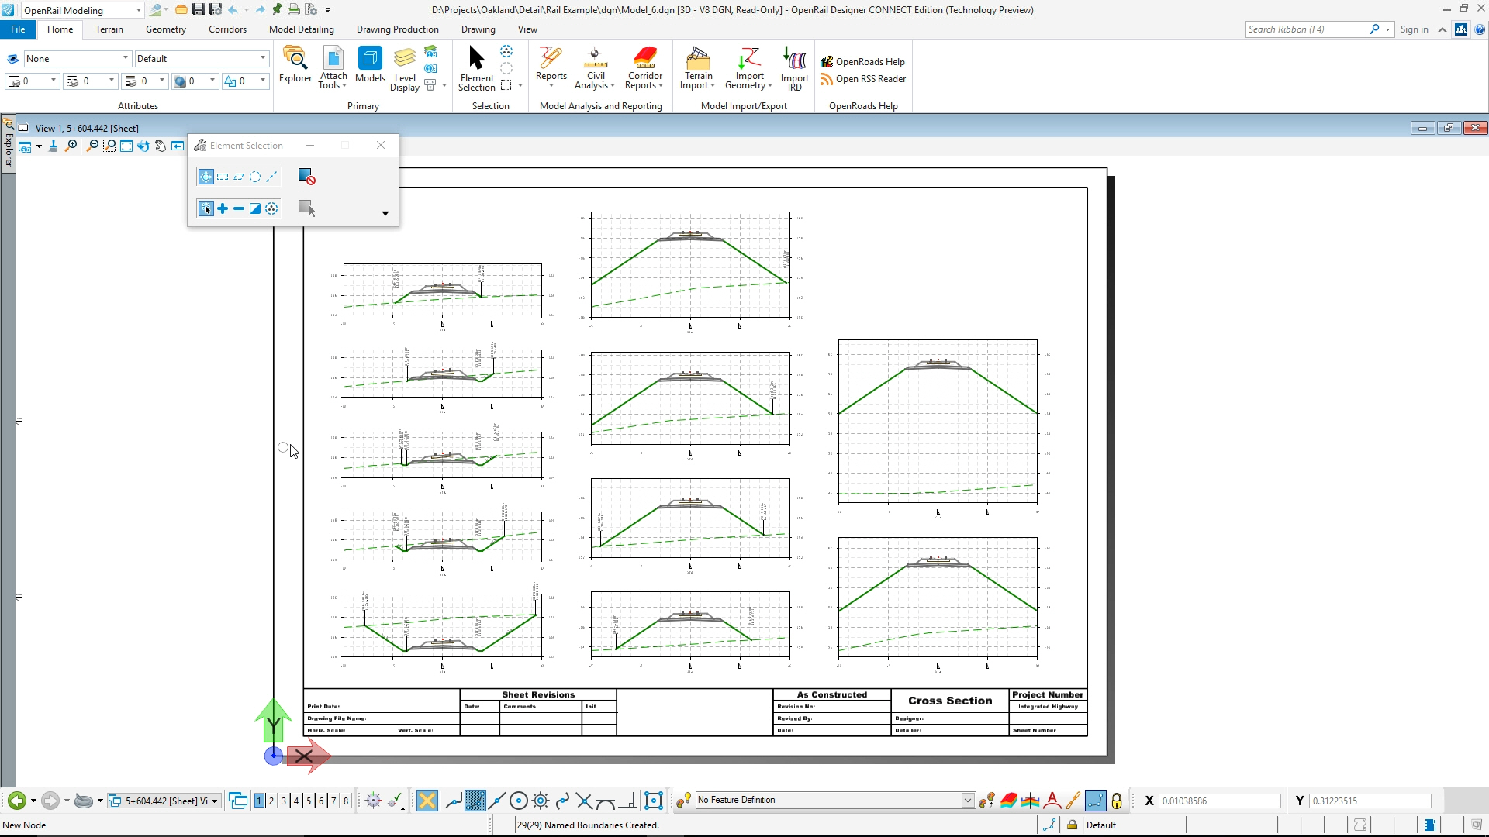
Task: Select the Window Area zoom icon
Action: click(x=109, y=146)
